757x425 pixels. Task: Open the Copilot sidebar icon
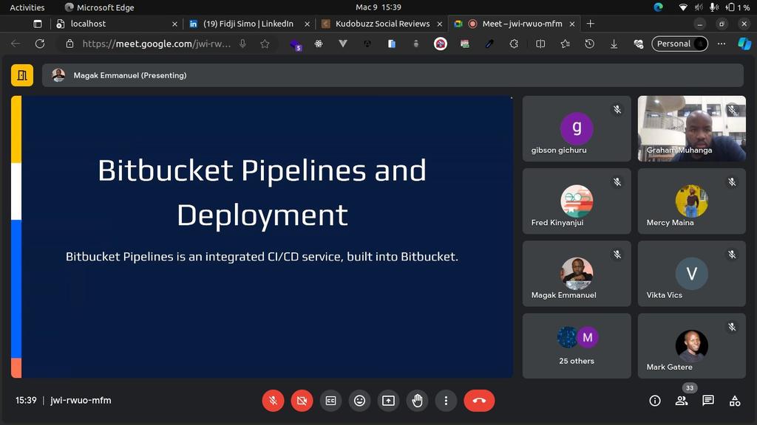coord(744,44)
